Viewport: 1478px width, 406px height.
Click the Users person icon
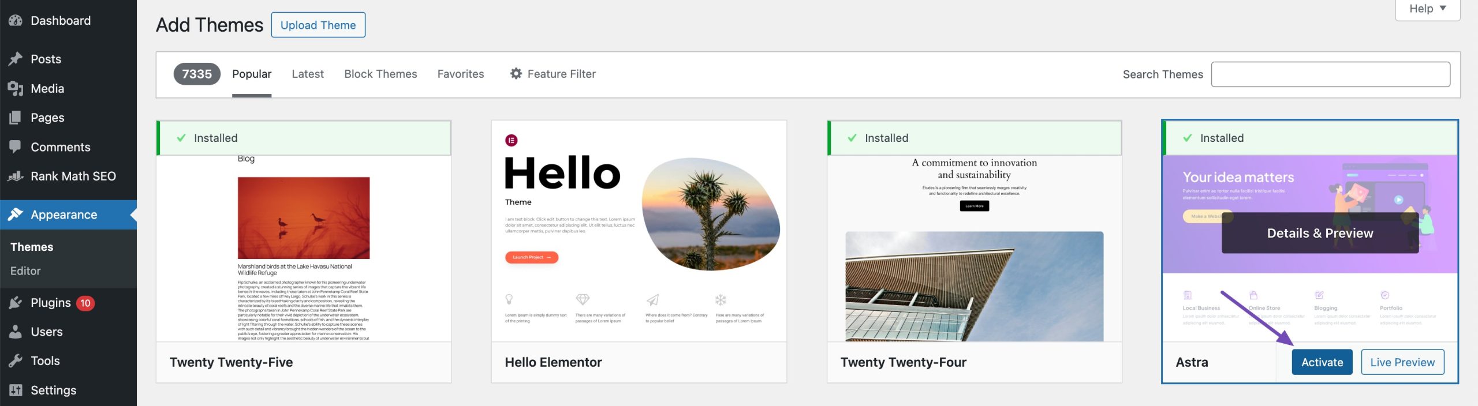coord(16,332)
